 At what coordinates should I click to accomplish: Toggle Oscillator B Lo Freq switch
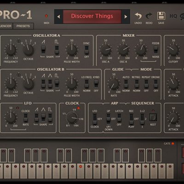(x=86, y=84)
